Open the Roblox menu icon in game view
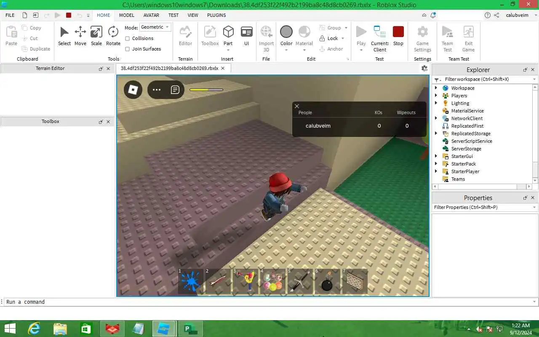 click(133, 90)
